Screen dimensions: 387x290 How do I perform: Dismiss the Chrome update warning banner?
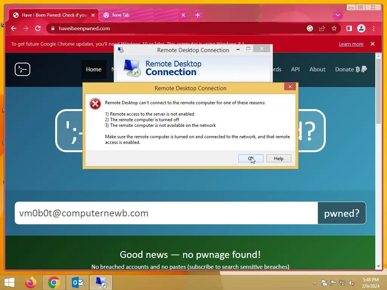tap(373, 44)
